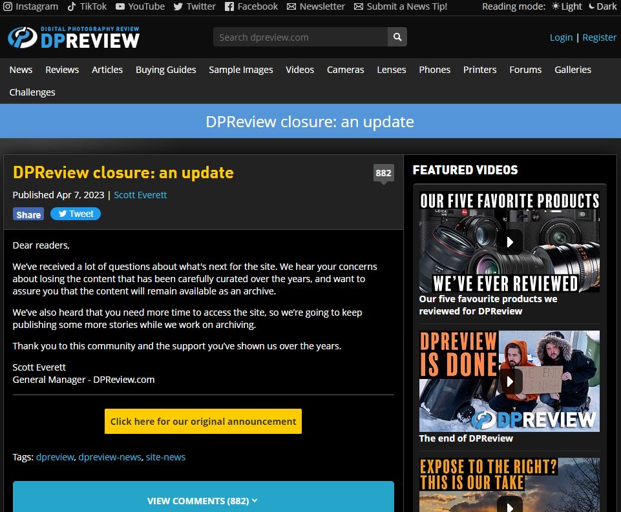Image resolution: width=621 pixels, height=512 pixels.
Task: Open the dpreview tag link
Action: pyautogui.click(x=55, y=457)
